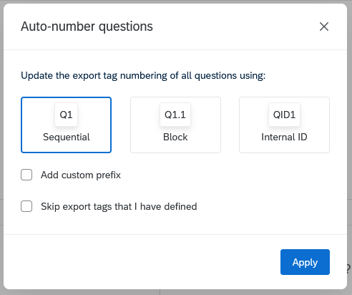Image resolution: width=352 pixels, height=295 pixels.
Task: Click the word 'Block' under Q1.1
Action: coord(175,137)
